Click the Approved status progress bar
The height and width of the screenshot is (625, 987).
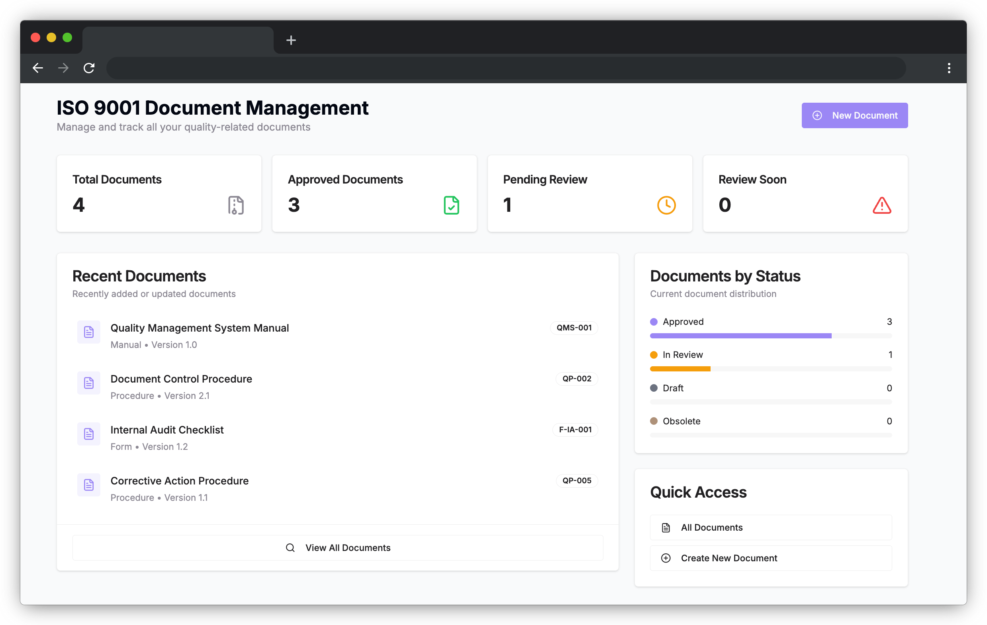(741, 336)
